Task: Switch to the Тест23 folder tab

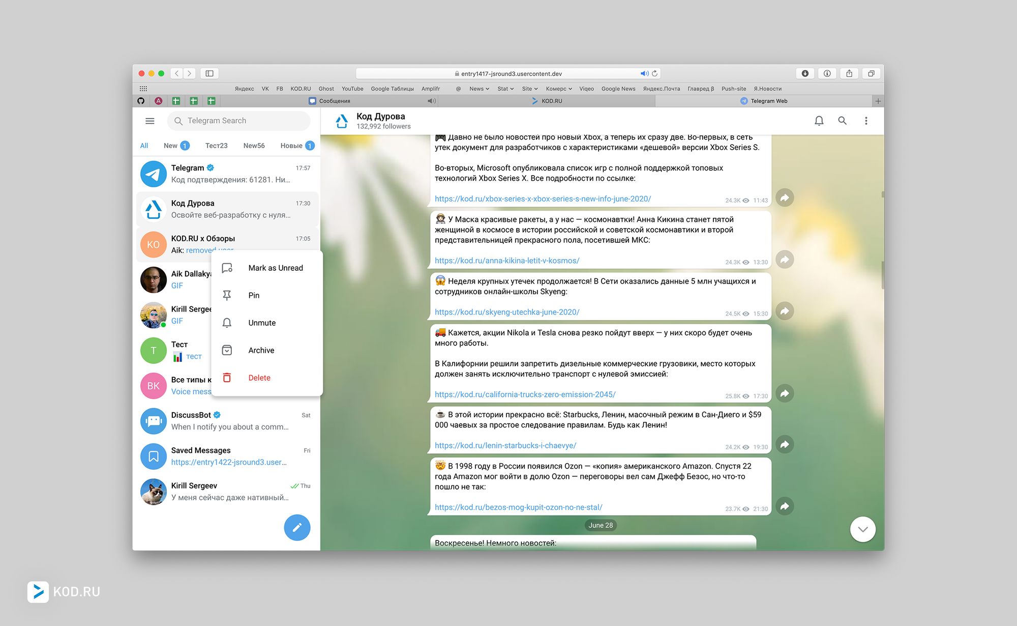Action: coord(216,146)
